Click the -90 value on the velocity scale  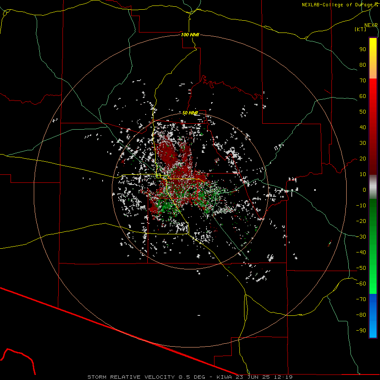pos(361,330)
